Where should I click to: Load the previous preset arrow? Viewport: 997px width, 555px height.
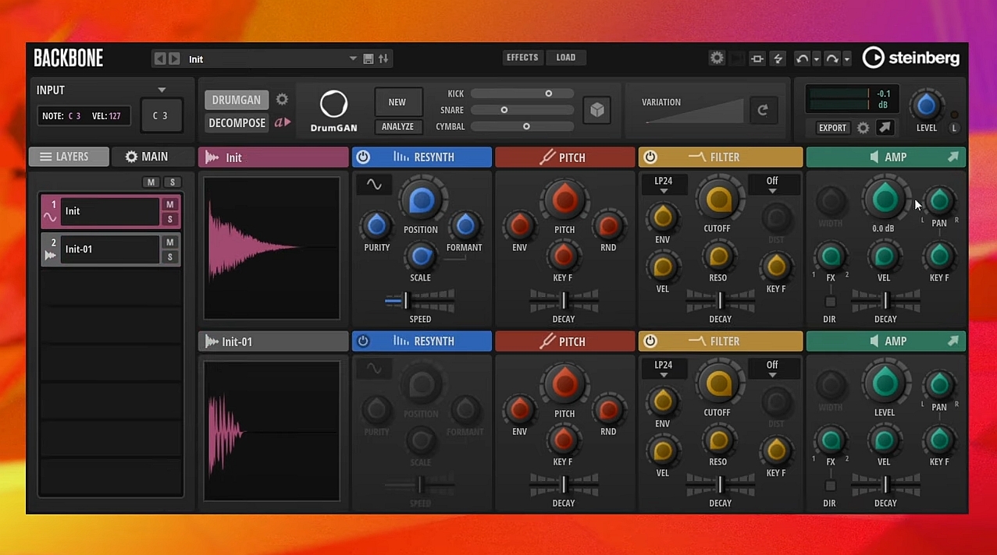pyautogui.click(x=160, y=58)
